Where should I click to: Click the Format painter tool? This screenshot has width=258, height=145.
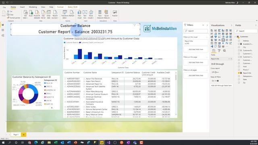pos(13,18)
